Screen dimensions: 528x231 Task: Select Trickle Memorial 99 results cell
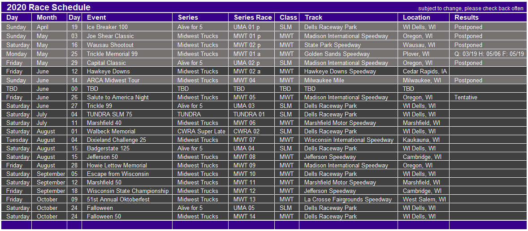[488, 54]
